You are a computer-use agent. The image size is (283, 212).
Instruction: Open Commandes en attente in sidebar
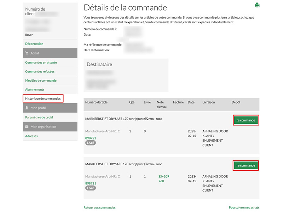[41, 63]
